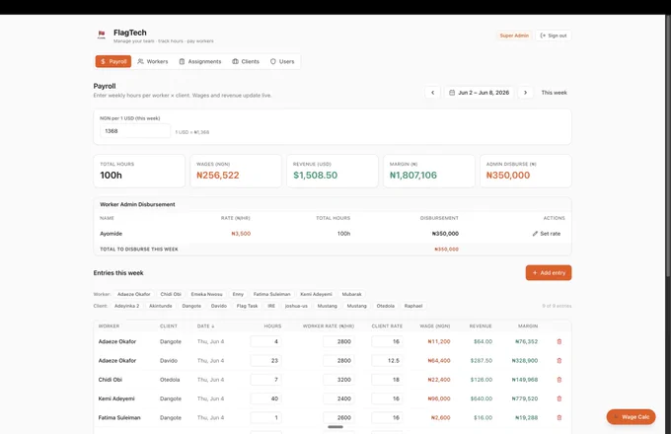Sort by the Date column header
This screenshot has width=671, height=434.
[205, 326]
